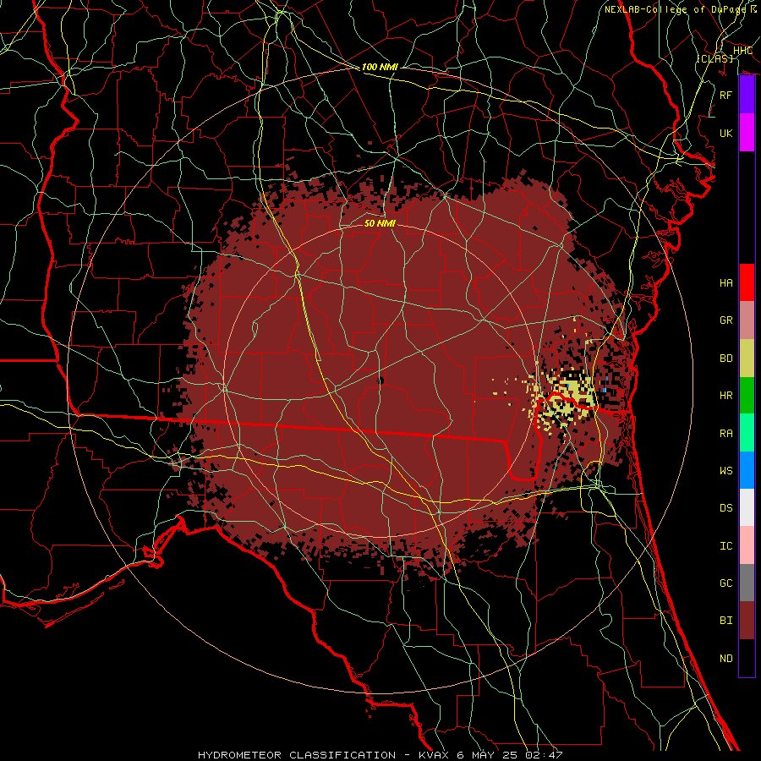Click the [CLAS] units label
This screenshot has width=761, height=761.
point(714,58)
